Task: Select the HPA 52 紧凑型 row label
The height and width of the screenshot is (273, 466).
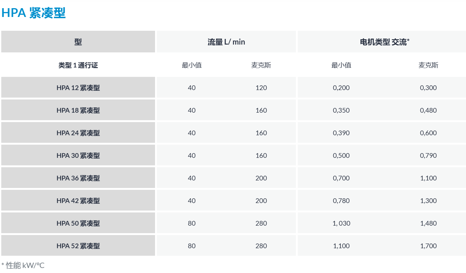Action: pyautogui.click(x=78, y=246)
